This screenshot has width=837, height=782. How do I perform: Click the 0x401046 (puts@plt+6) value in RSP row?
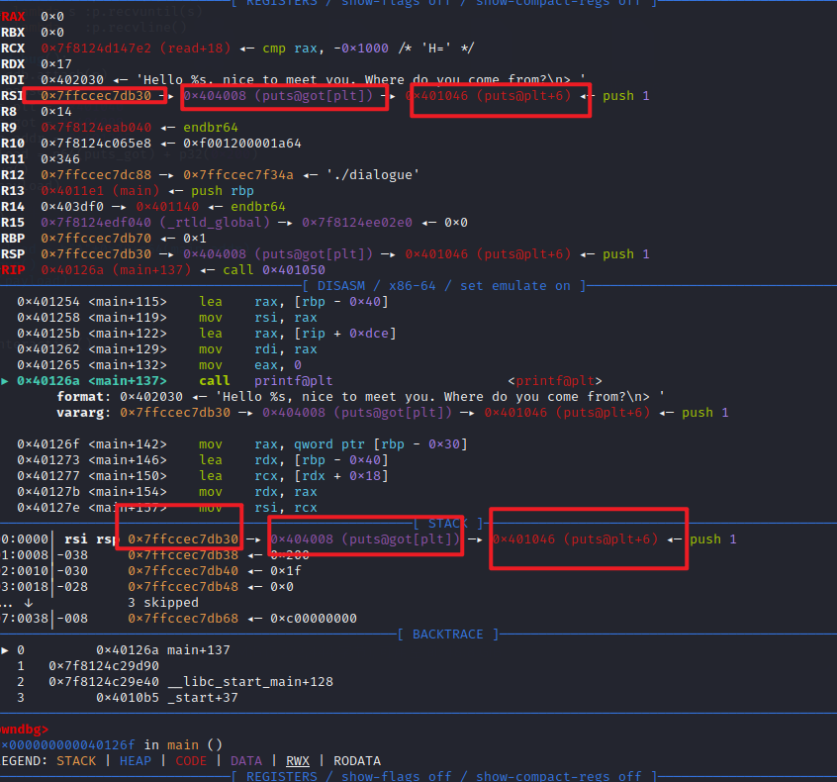[488, 254]
